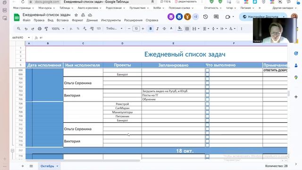The width and height of the screenshot is (302, 170).
Task: Toggle italic formatting
Action: click(x=157, y=28)
